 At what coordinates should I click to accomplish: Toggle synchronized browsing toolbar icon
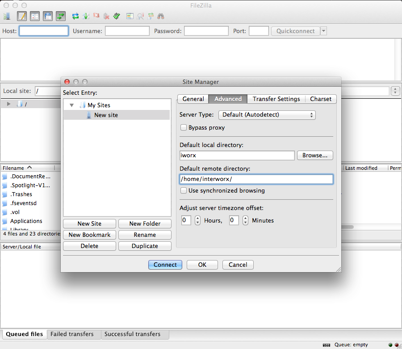[x=151, y=17]
